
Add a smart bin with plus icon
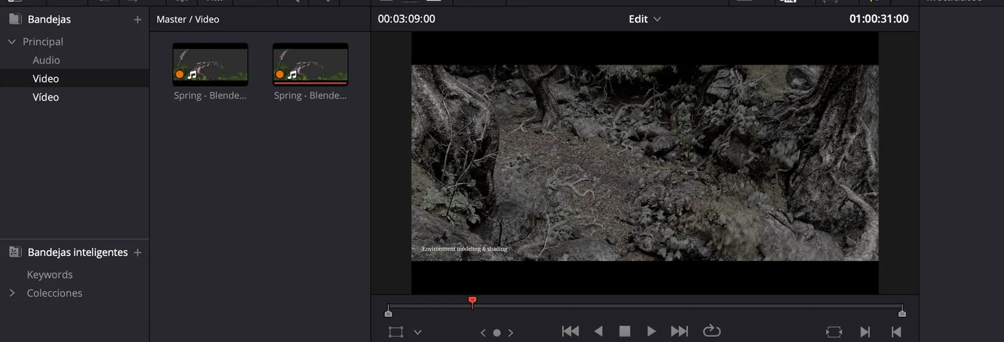137,252
